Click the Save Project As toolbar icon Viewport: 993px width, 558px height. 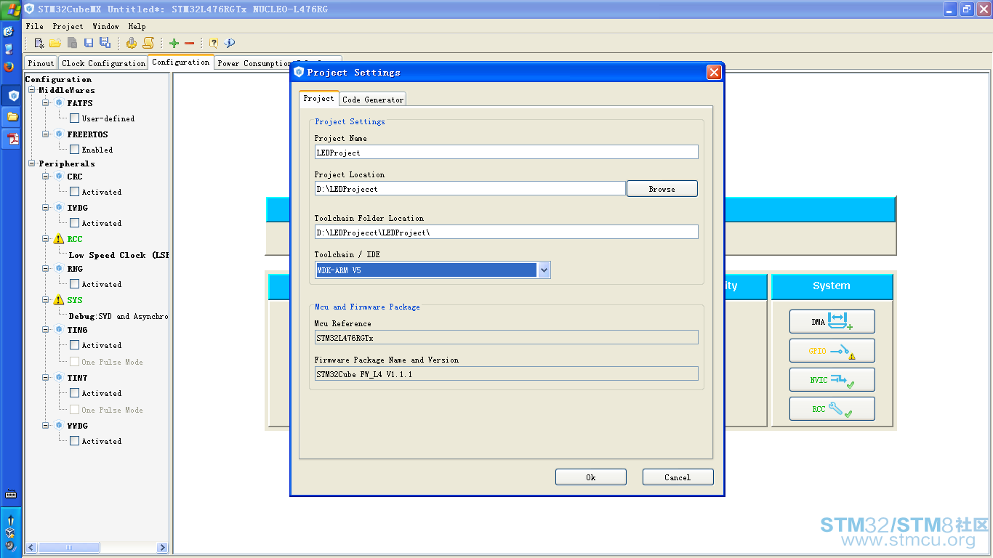pos(105,43)
